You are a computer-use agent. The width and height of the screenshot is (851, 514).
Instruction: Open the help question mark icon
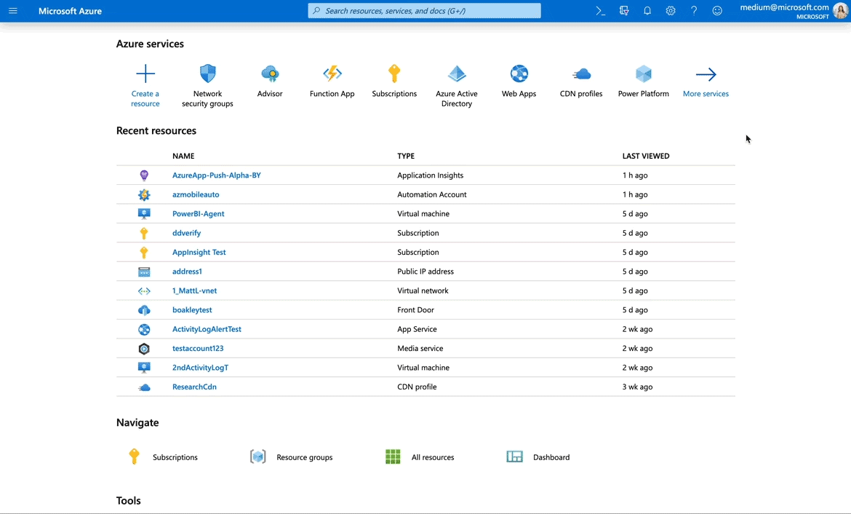pos(694,11)
